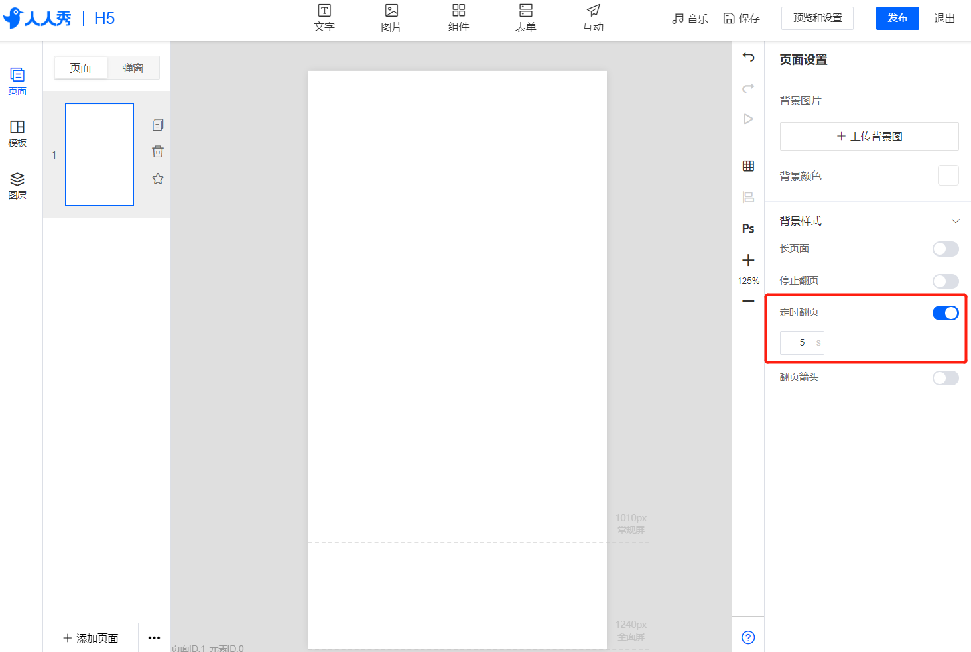Switch to the 弹窗 popup tab

pos(133,68)
